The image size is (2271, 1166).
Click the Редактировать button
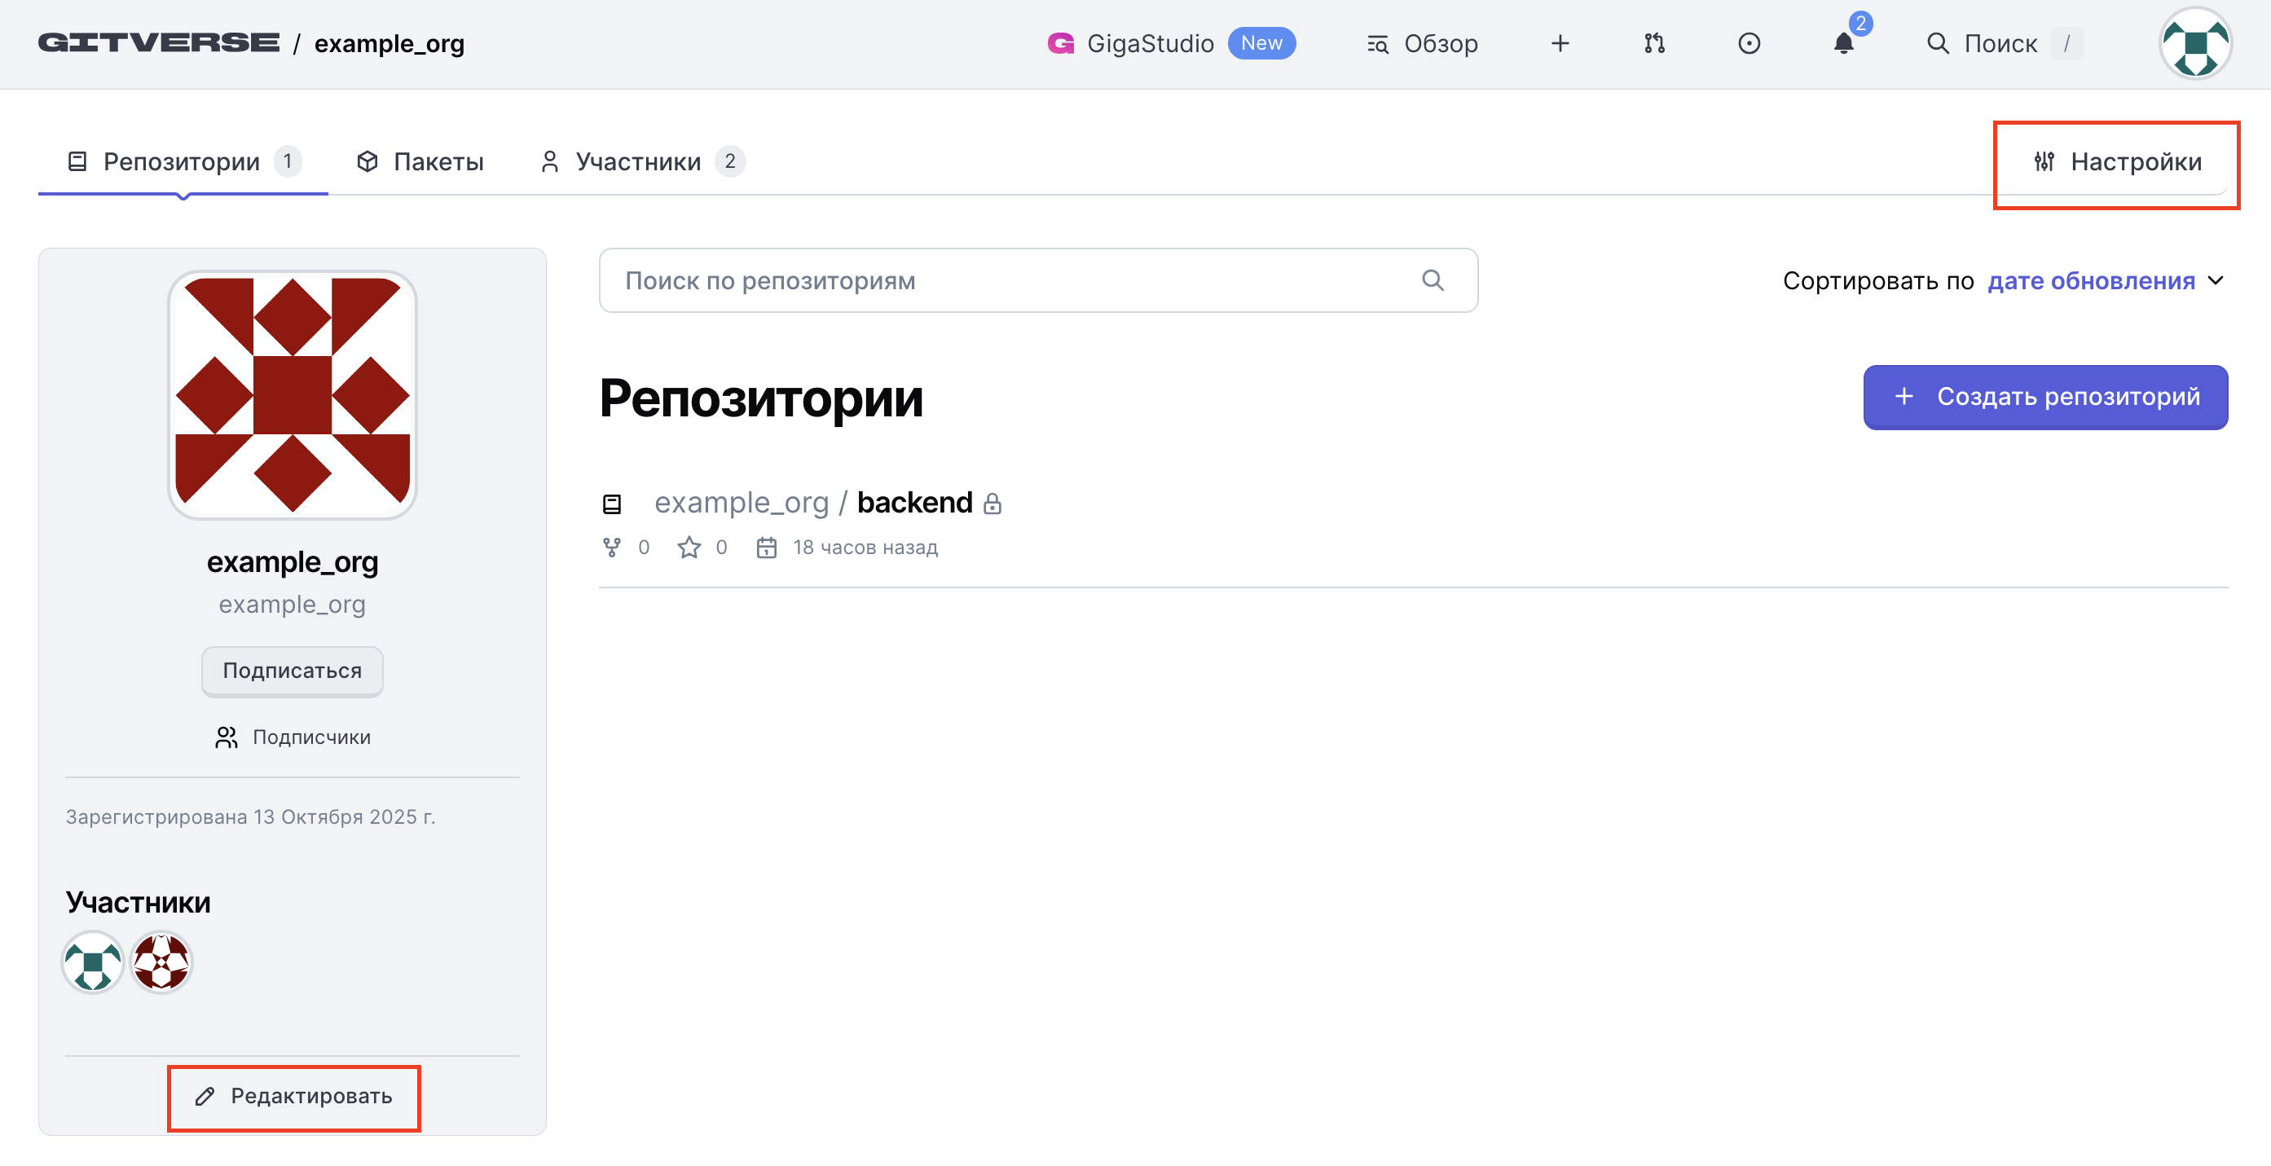pyautogui.click(x=293, y=1095)
